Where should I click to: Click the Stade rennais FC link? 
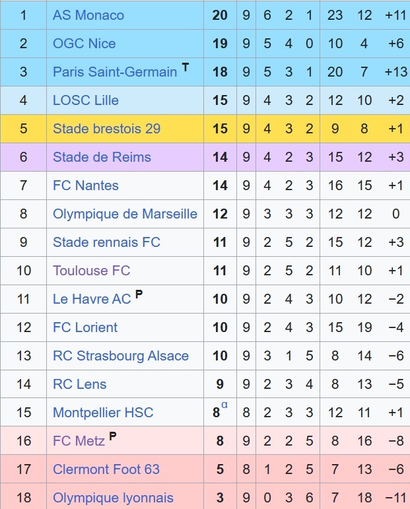point(106,242)
